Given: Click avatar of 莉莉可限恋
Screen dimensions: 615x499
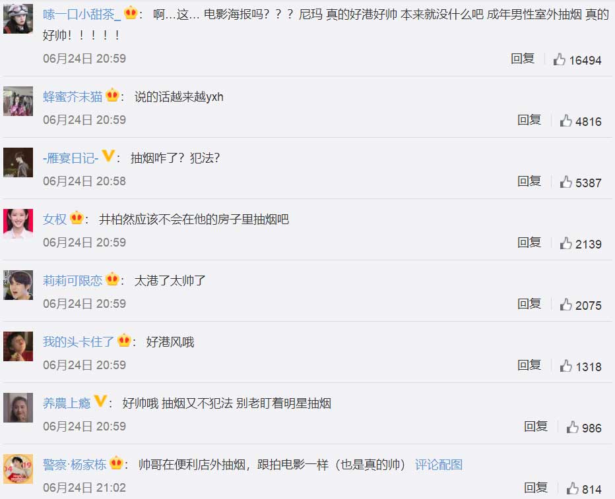Looking at the screenshot, I should tap(18, 285).
